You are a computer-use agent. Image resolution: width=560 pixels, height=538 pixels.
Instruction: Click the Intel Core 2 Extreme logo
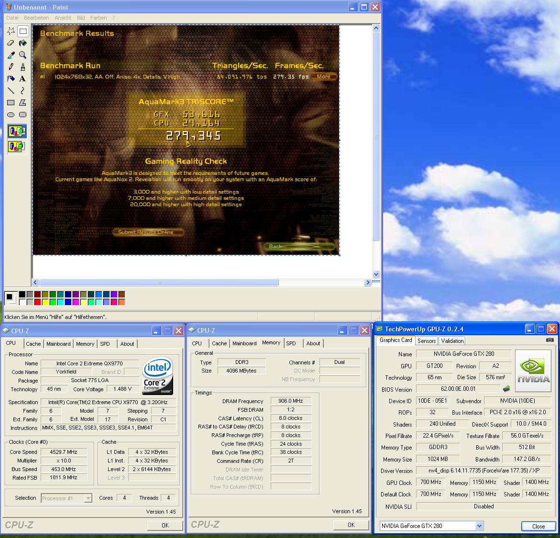click(157, 376)
